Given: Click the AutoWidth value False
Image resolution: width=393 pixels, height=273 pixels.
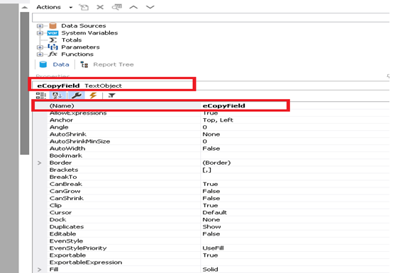Looking at the screenshot, I should (x=211, y=149).
